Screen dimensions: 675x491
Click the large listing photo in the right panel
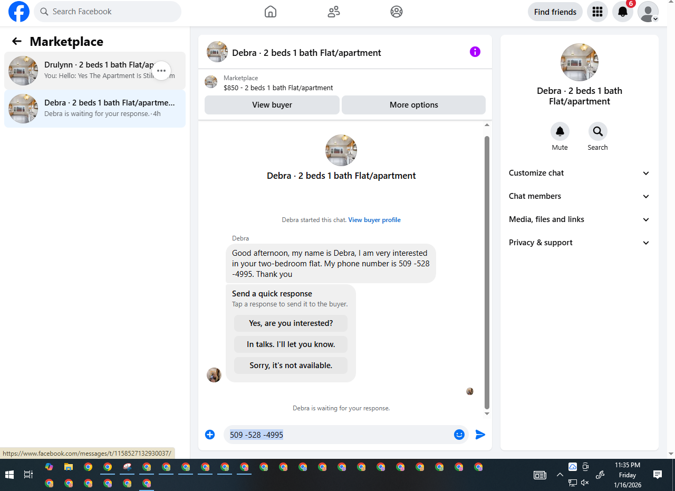pos(580,62)
